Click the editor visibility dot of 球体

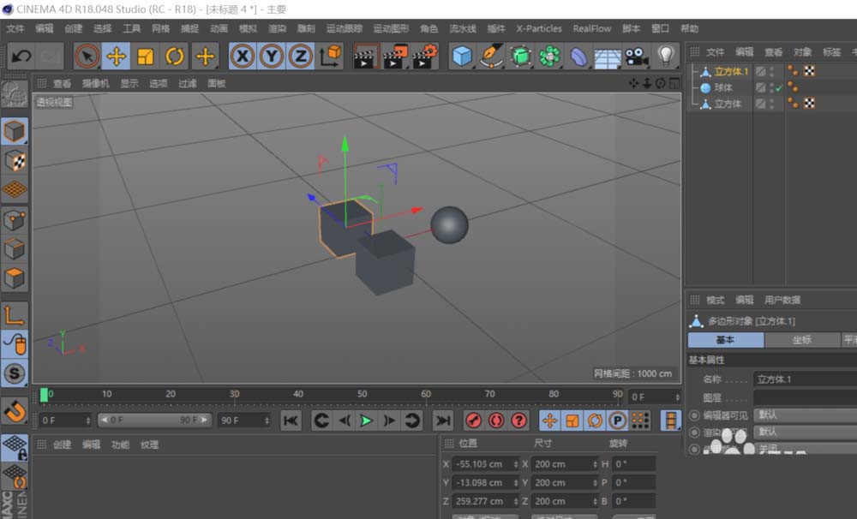[x=773, y=85]
